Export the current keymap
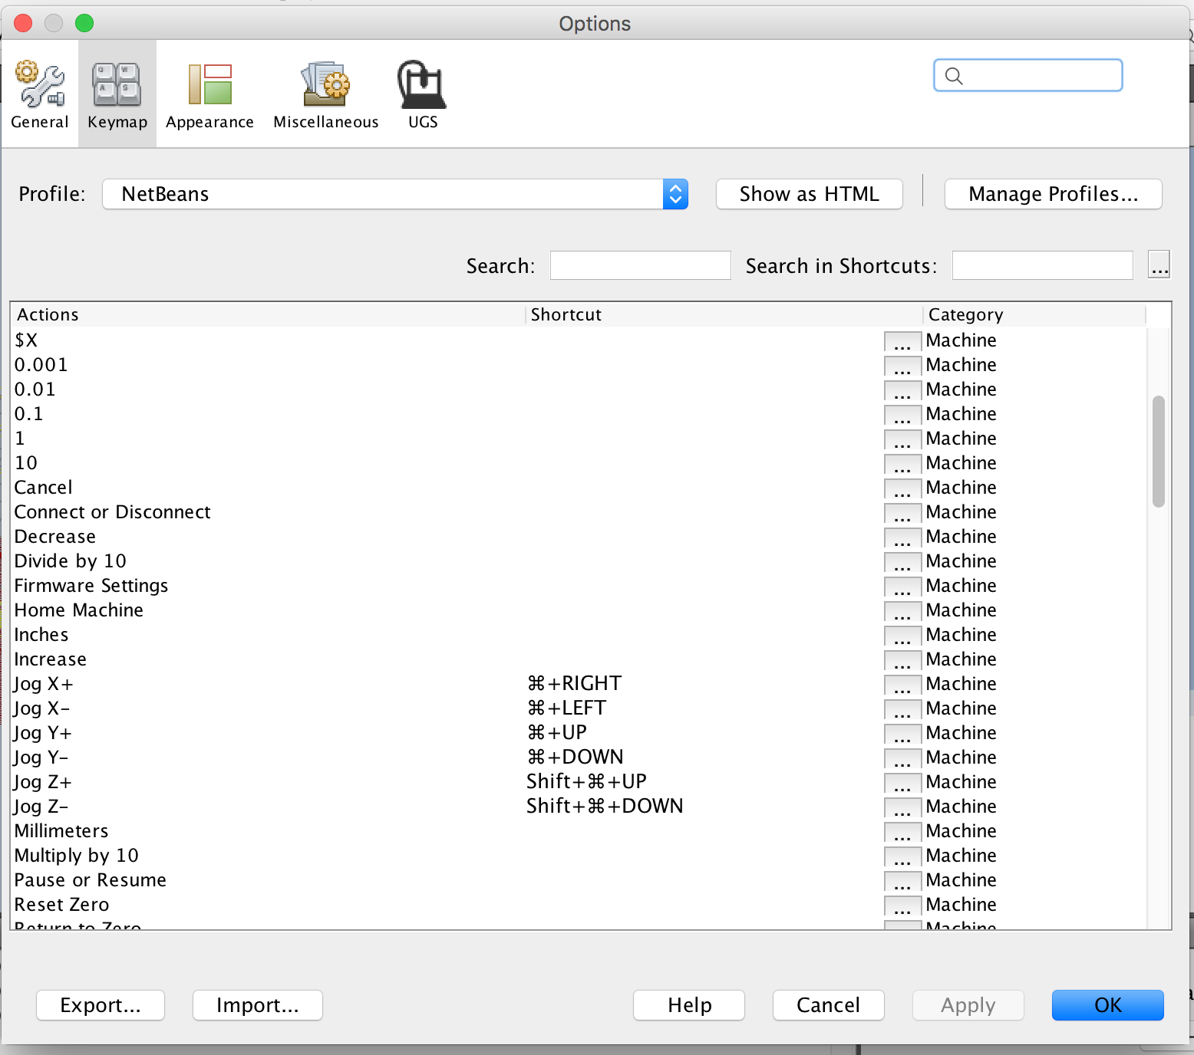This screenshot has height=1055, width=1194. pyautogui.click(x=100, y=1005)
